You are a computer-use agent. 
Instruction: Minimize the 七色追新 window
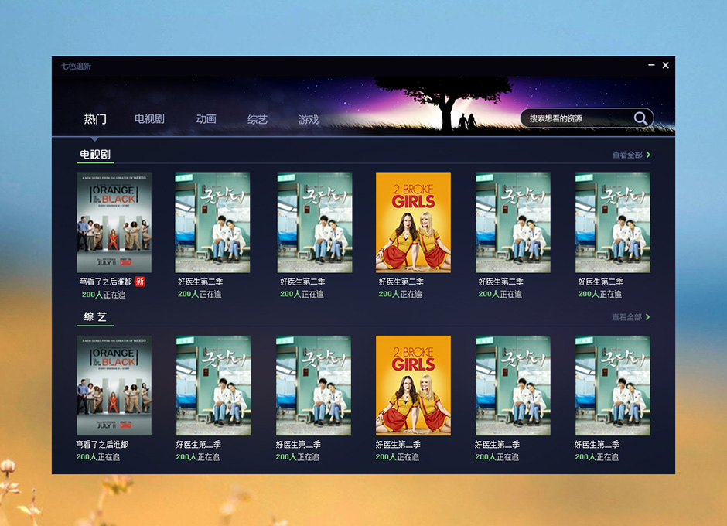tap(651, 65)
